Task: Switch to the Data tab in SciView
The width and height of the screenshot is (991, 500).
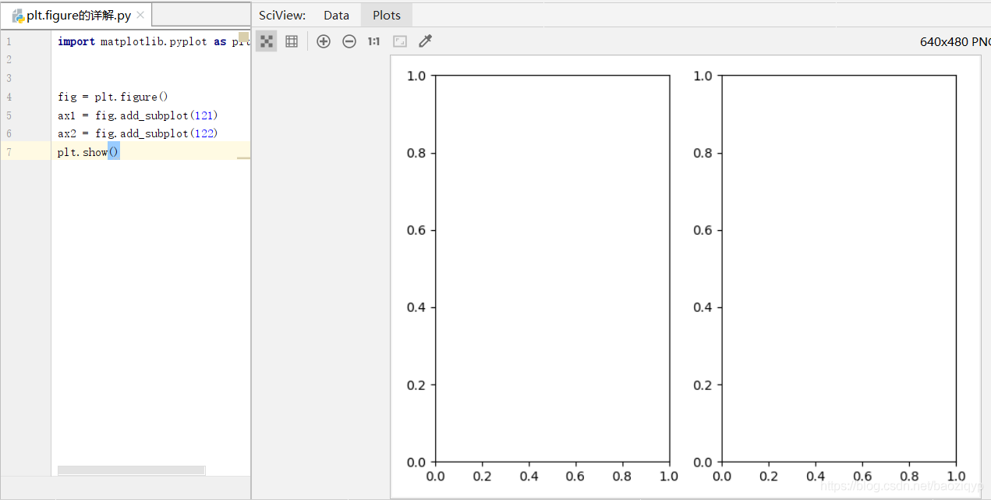Action: (x=337, y=15)
